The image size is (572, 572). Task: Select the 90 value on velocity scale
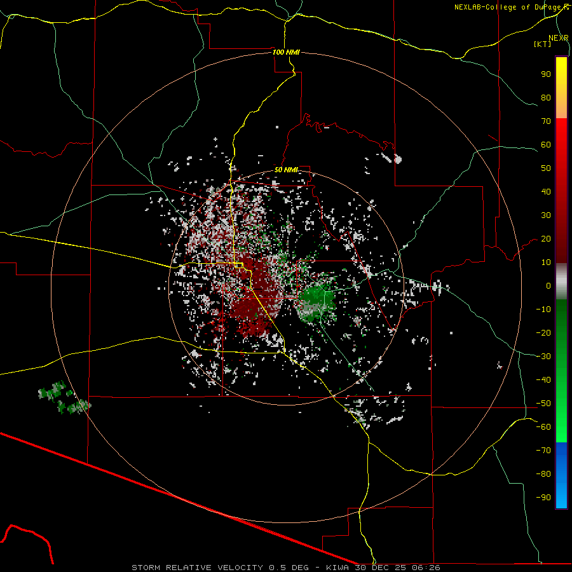(546, 74)
